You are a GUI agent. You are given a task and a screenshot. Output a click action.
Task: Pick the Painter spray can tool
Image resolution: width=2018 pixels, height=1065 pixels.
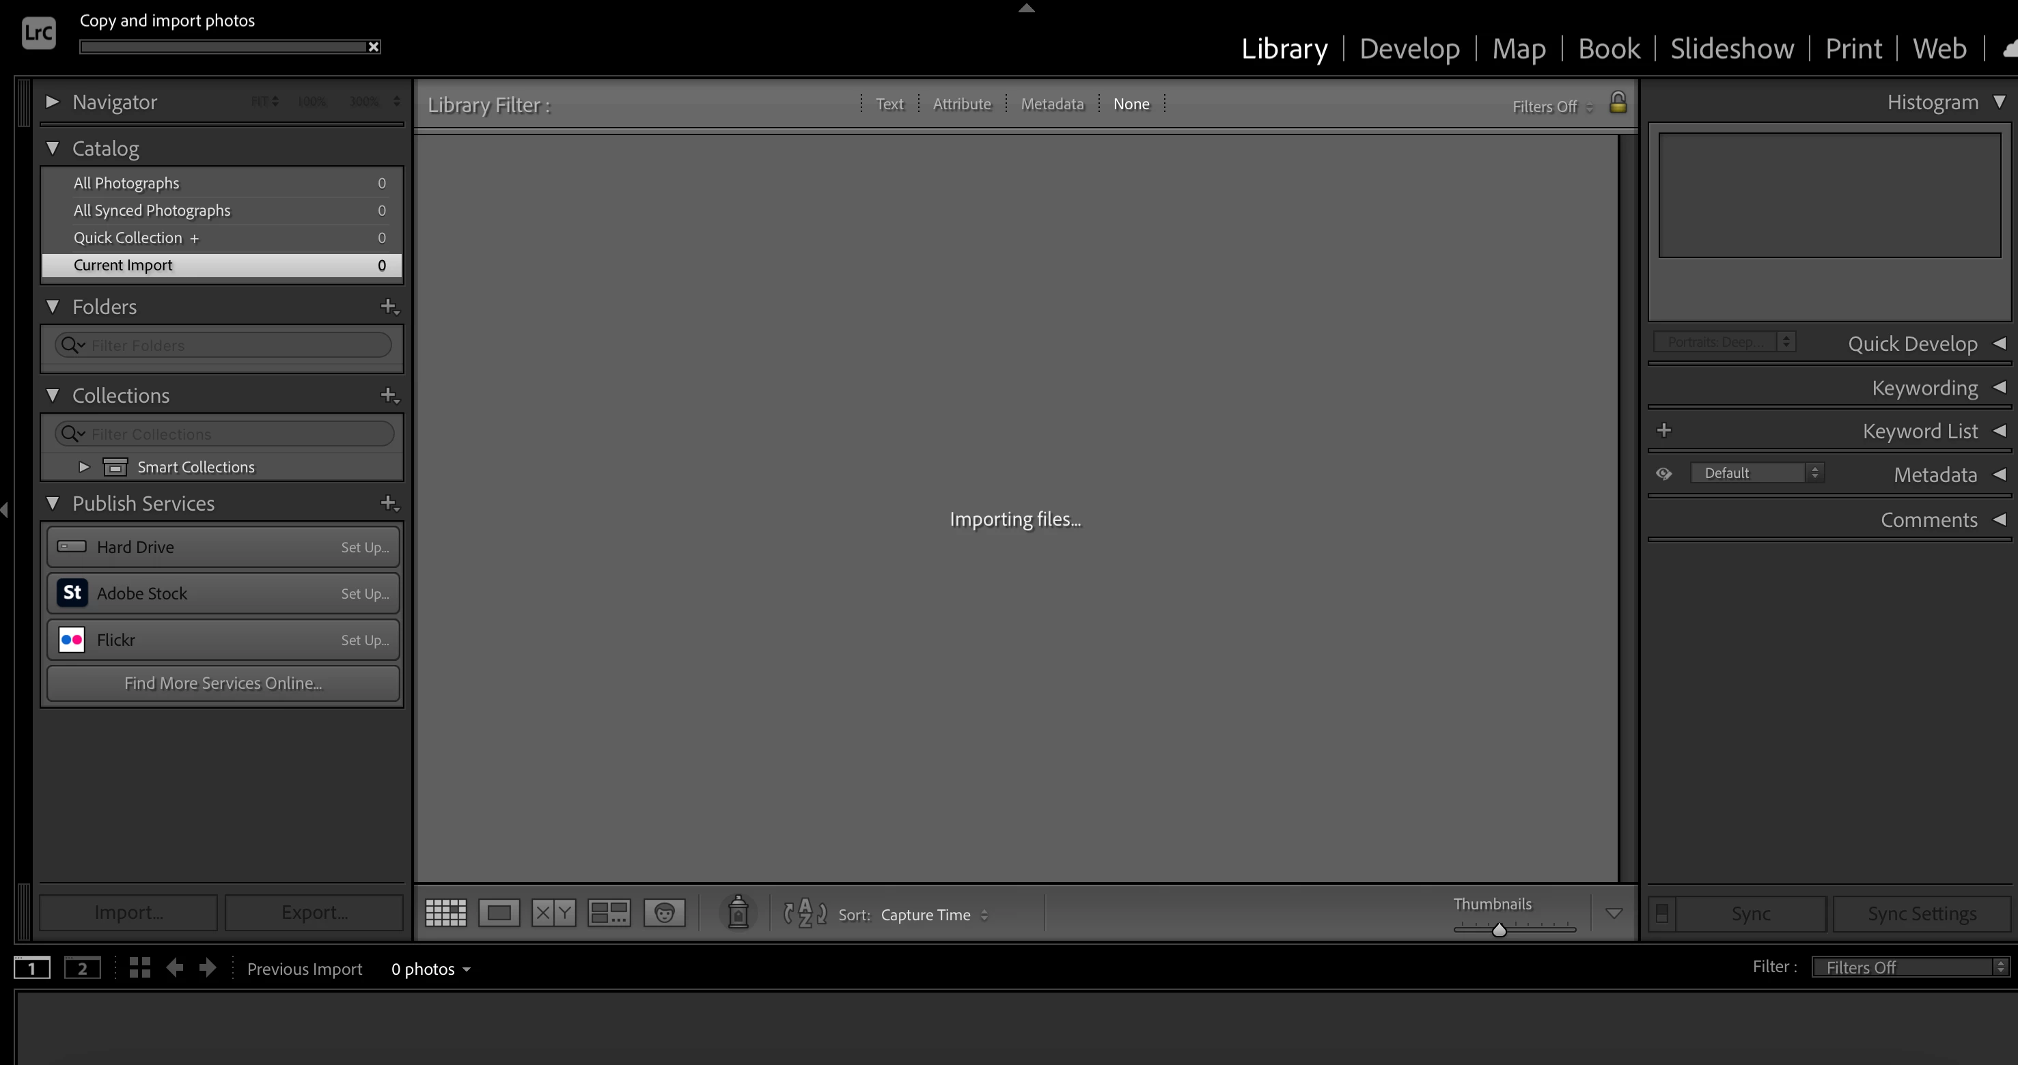738,913
